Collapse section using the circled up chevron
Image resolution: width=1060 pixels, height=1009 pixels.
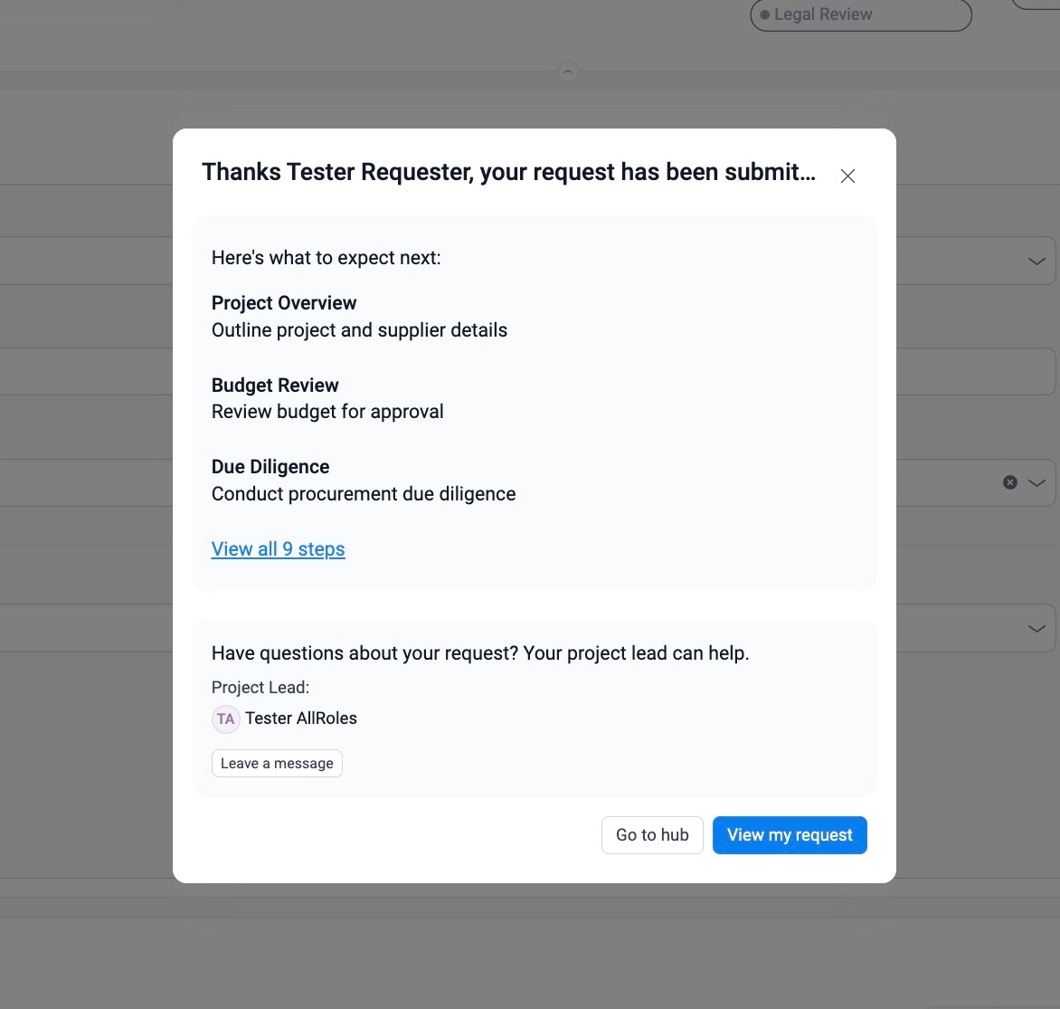[x=568, y=71]
